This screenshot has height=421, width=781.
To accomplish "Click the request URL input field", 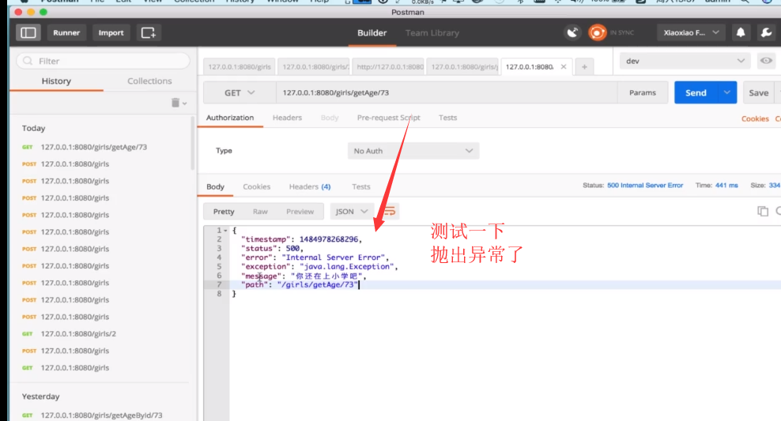I will point(447,92).
